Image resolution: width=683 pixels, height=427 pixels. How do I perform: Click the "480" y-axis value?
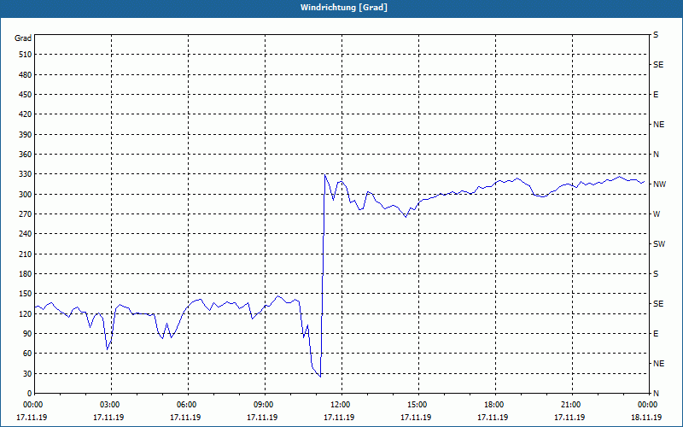point(26,75)
